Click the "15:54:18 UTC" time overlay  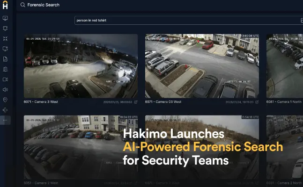(250, 117)
